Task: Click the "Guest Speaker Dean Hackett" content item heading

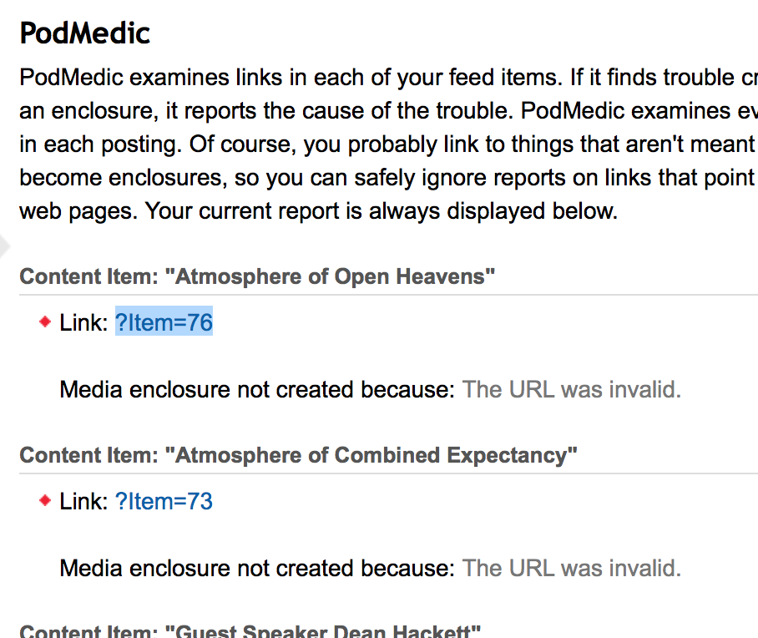Action: pos(250,631)
